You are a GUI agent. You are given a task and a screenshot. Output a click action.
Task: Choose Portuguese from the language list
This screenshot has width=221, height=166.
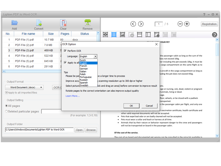point(88,77)
